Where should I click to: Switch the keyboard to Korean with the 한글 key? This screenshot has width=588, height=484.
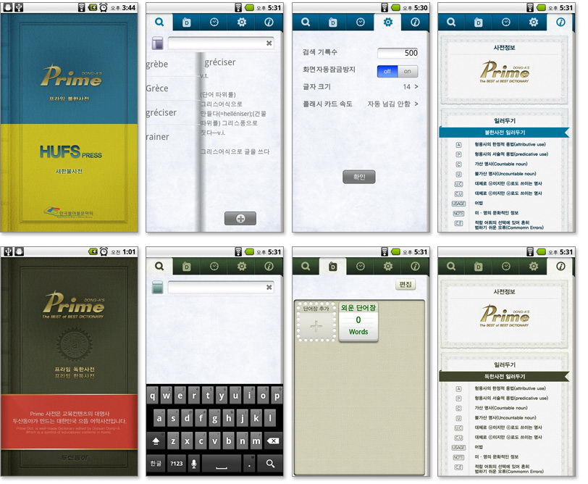pos(156,464)
